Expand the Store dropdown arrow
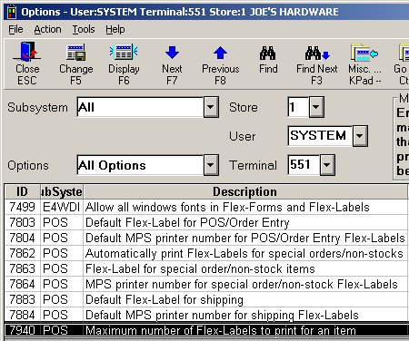The image size is (409, 341). (316, 107)
